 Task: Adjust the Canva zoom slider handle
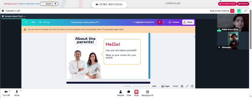tap(132, 86)
